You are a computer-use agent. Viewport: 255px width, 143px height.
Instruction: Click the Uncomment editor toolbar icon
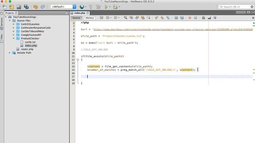[209, 17]
